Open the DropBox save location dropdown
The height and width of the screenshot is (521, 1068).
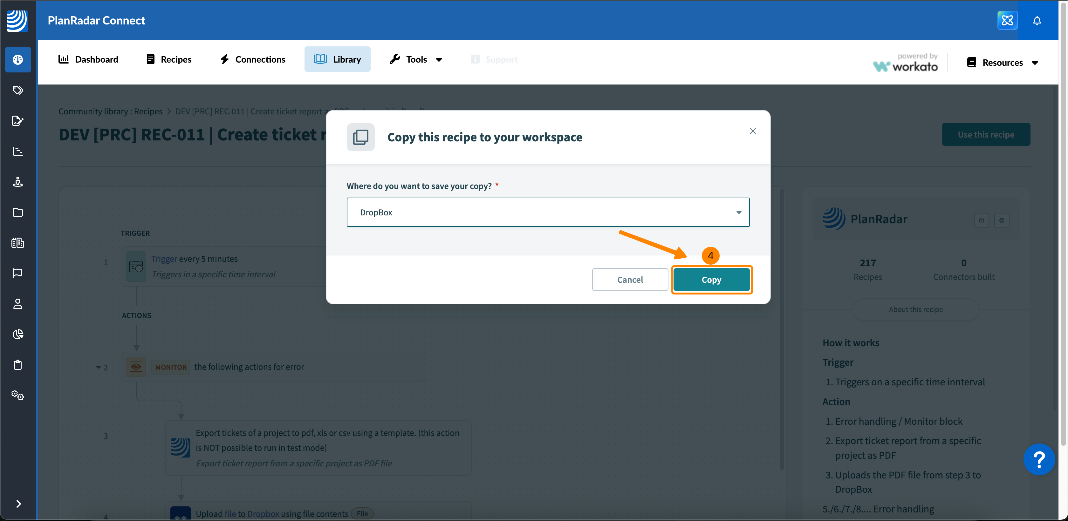pyautogui.click(x=548, y=212)
